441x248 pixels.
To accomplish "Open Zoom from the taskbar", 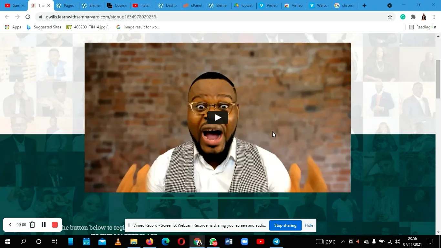I will pyautogui.click(x=245, y=242).
